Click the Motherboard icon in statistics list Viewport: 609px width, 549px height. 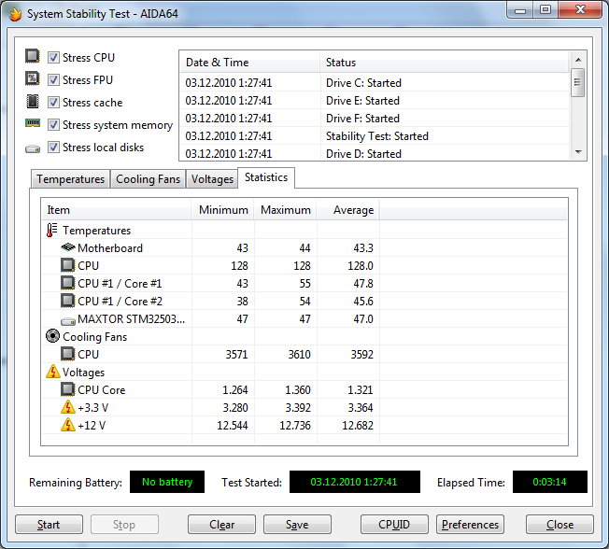[68, 246]
